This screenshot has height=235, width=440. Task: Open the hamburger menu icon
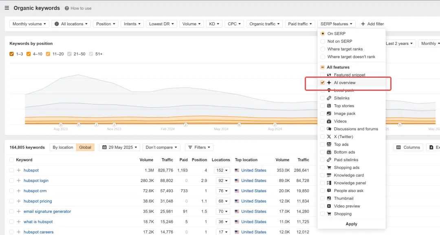(x=7, y=8)
